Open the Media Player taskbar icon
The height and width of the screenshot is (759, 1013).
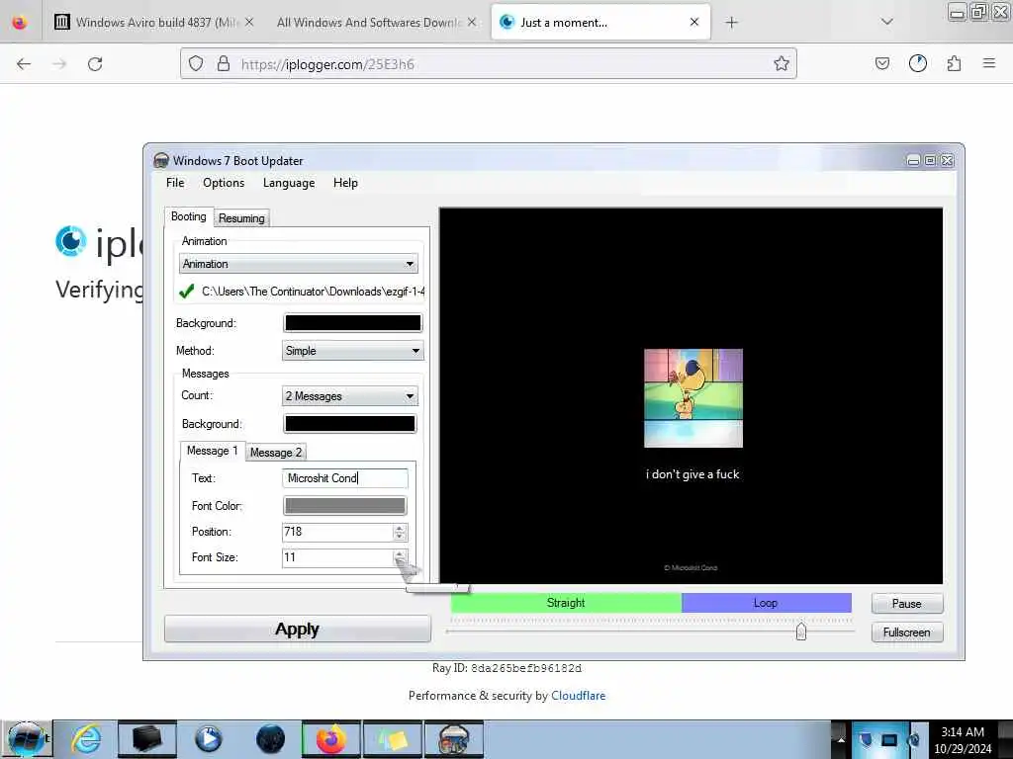[x=208, y=739]
